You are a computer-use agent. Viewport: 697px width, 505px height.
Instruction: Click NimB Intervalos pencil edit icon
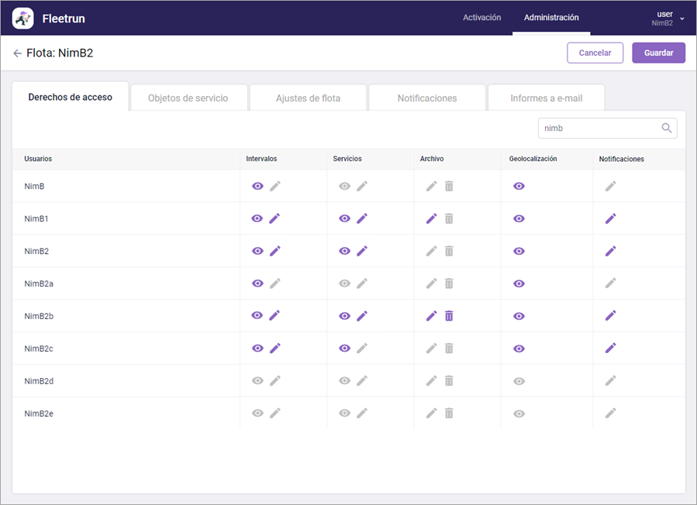(x=274, y=186)
